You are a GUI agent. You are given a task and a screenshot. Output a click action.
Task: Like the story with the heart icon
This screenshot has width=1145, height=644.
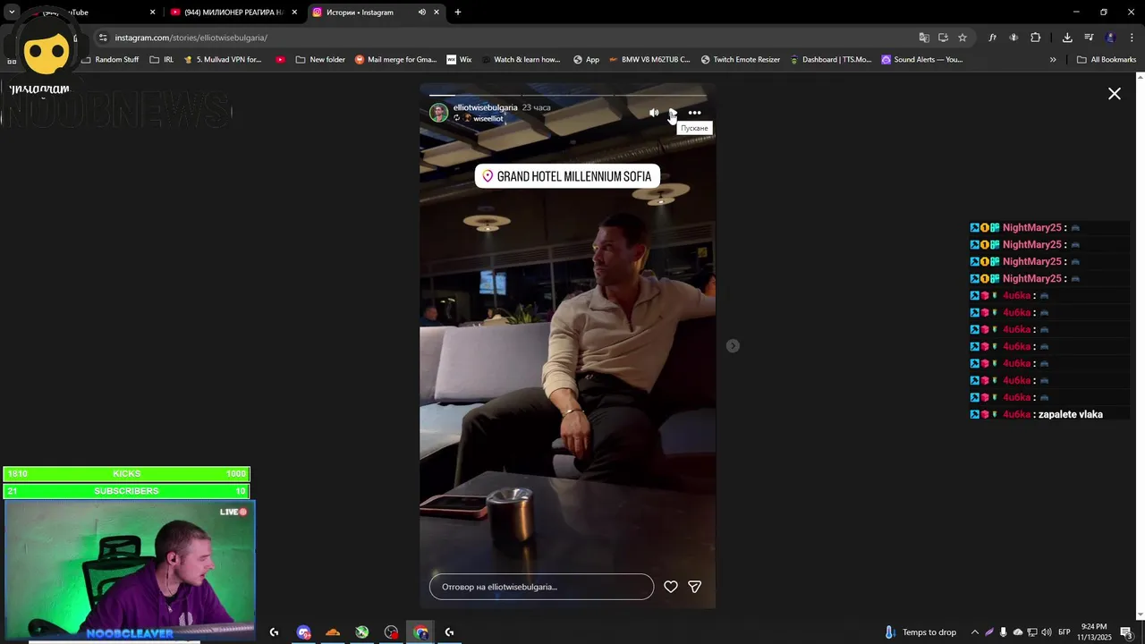(x=671, y=587)
